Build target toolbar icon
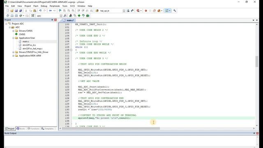263x148 pixels. 12,16
